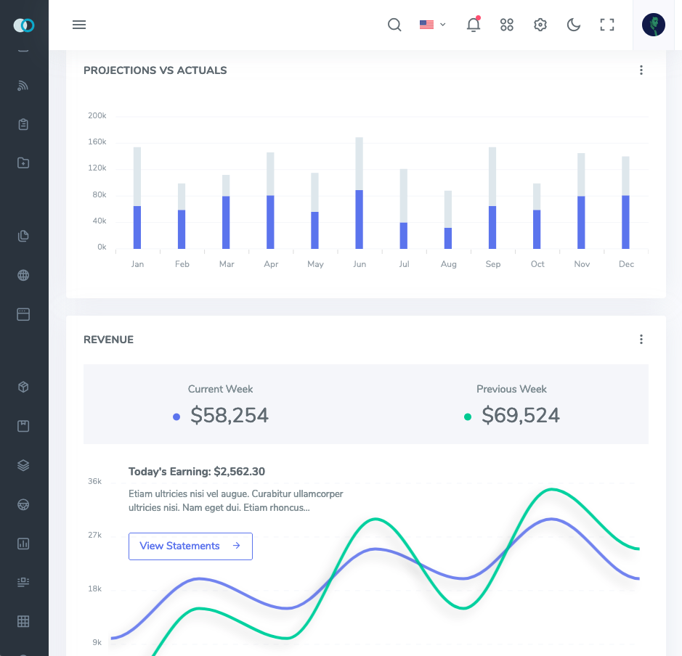The height and width of the screenshot is (656, 682).
Task: Open the table grid sidebar item
Action: point(23,621)
